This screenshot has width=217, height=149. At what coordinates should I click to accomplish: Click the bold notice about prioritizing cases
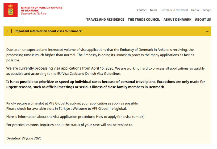click(x=106, y=84)
